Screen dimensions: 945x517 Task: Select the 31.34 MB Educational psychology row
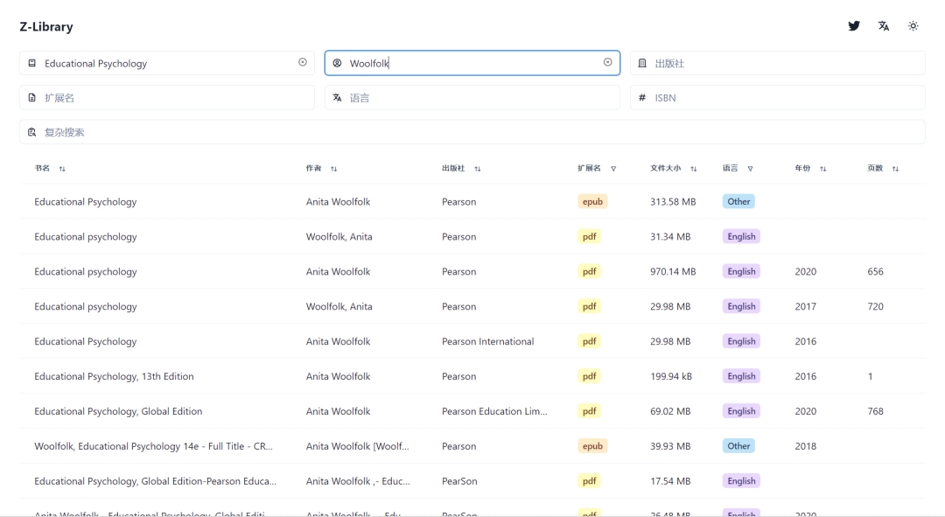pyautogui.click(x=472, y=236)
